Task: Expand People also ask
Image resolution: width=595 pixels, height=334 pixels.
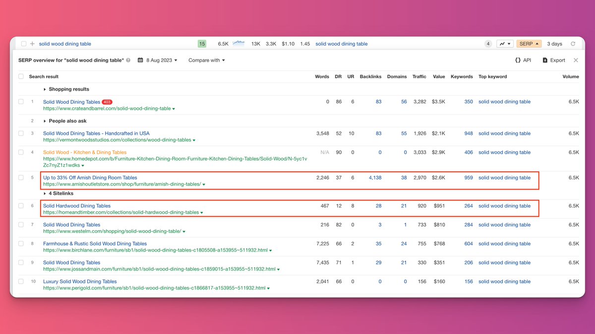Action: click(64, 121)
